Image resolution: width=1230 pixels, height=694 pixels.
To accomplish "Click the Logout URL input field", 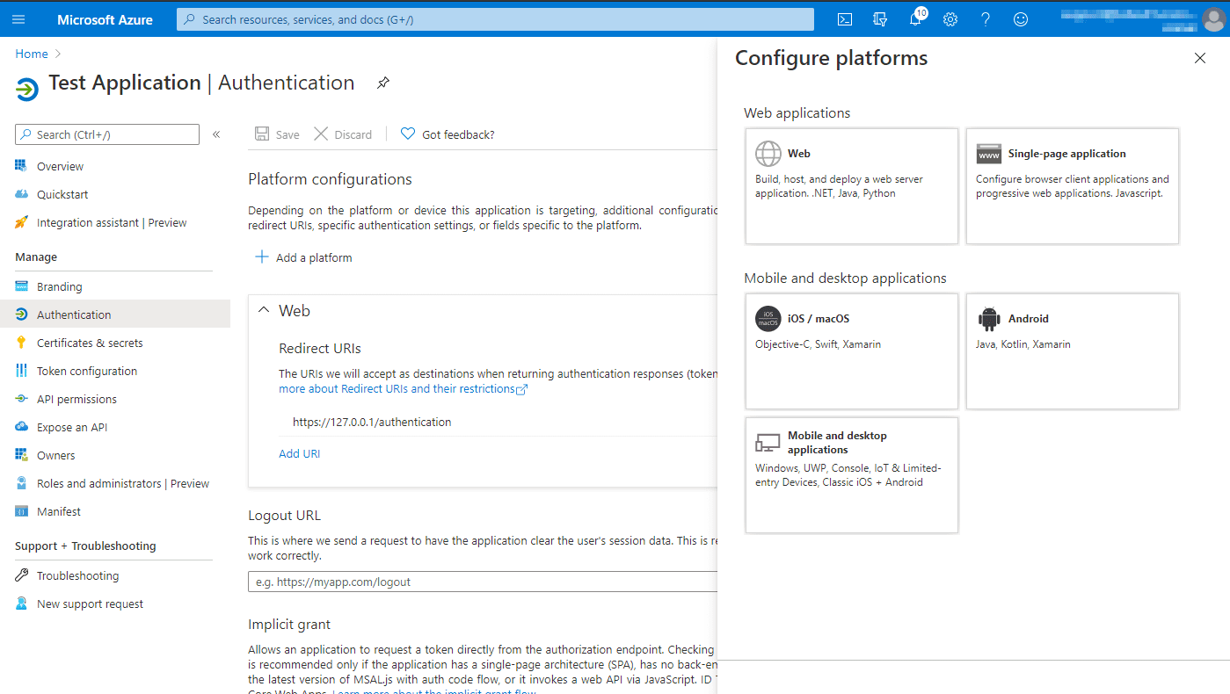I will (x=483, y=582).
